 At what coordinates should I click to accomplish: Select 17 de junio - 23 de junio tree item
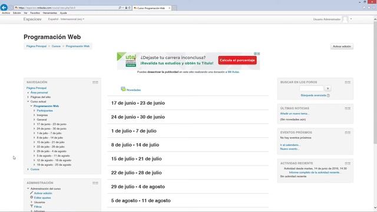pyautogui.click(x=51, y=124)
